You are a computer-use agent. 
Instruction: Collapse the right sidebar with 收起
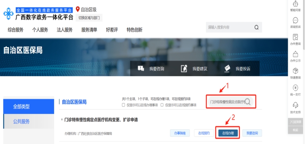[x=295, y=130]
